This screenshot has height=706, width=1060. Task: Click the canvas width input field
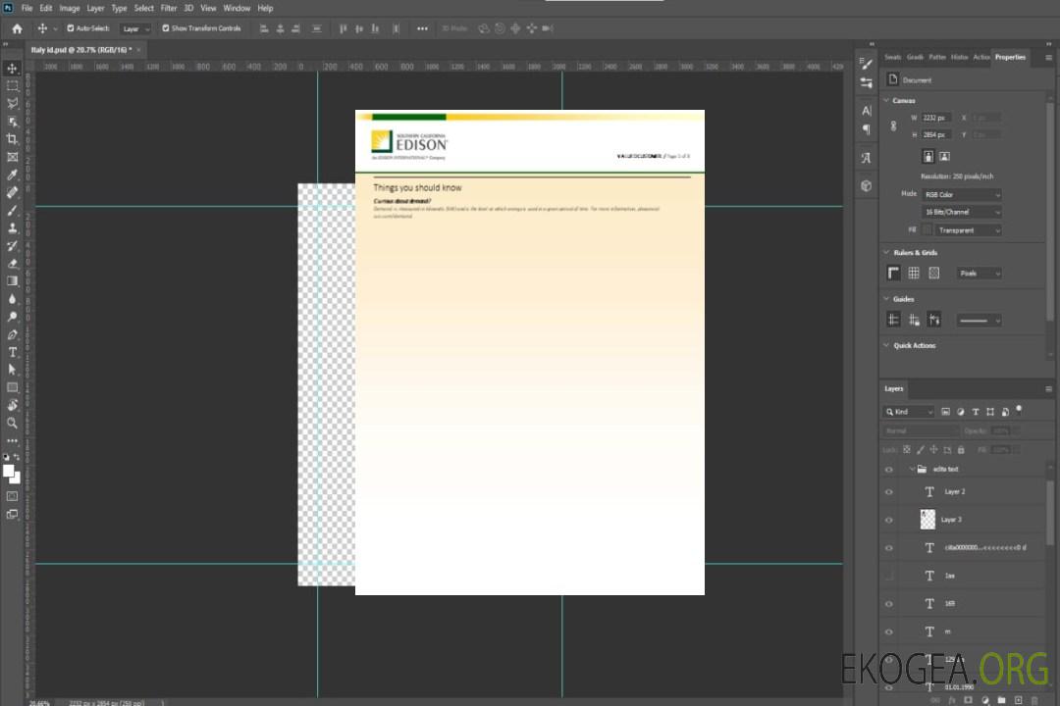point(936,118)
